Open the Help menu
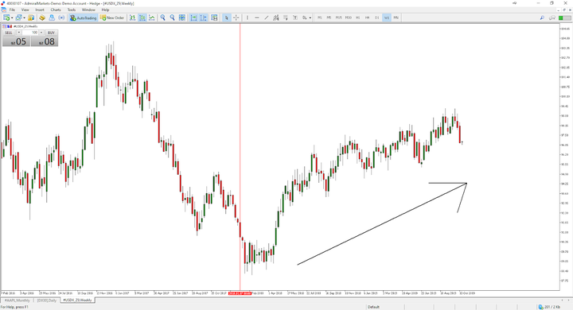 [105, 10]
